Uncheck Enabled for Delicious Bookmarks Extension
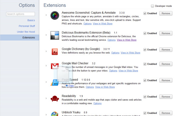176x116 pixels. coord(145,33)
